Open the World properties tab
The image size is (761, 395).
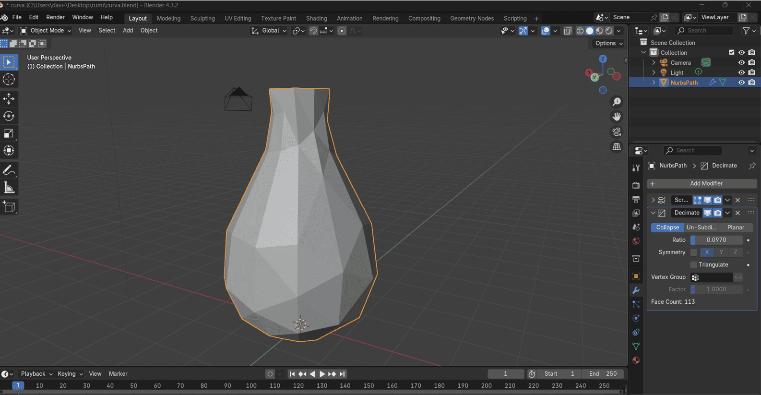click(x=636, y=241)
